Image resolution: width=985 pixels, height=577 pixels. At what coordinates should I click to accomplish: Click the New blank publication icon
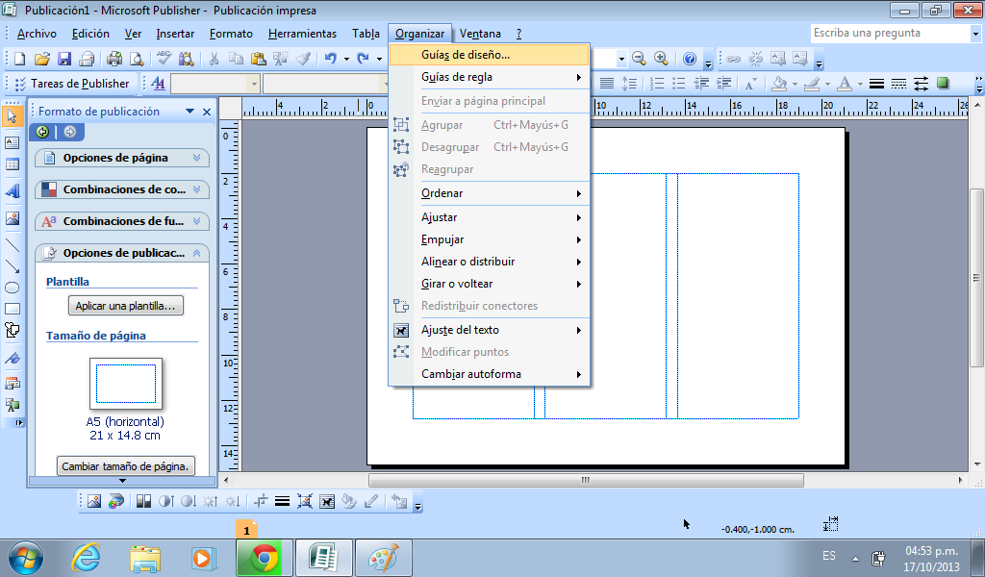click(19, 59)
